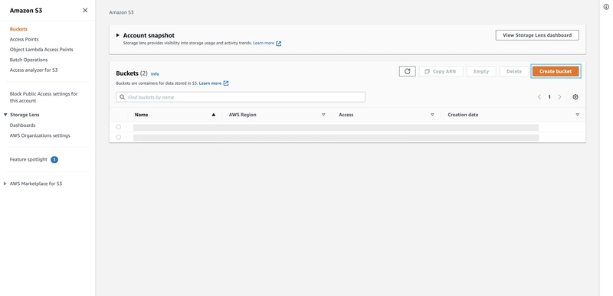Open Access analyzer for S3
The width and height of the screenshot is (613, 296).
pos(34,70)
